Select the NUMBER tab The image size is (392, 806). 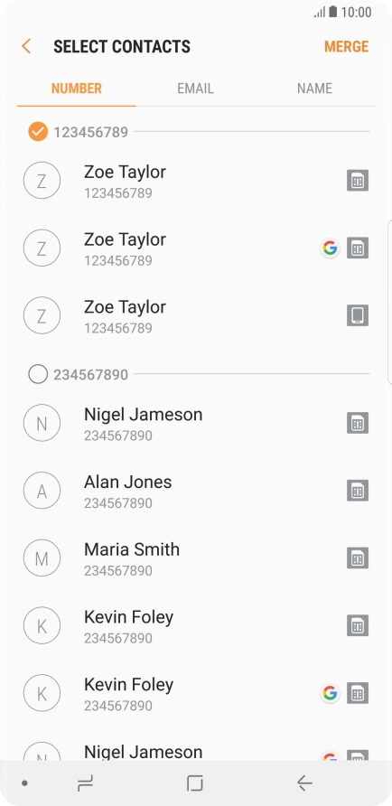point(77,89)
